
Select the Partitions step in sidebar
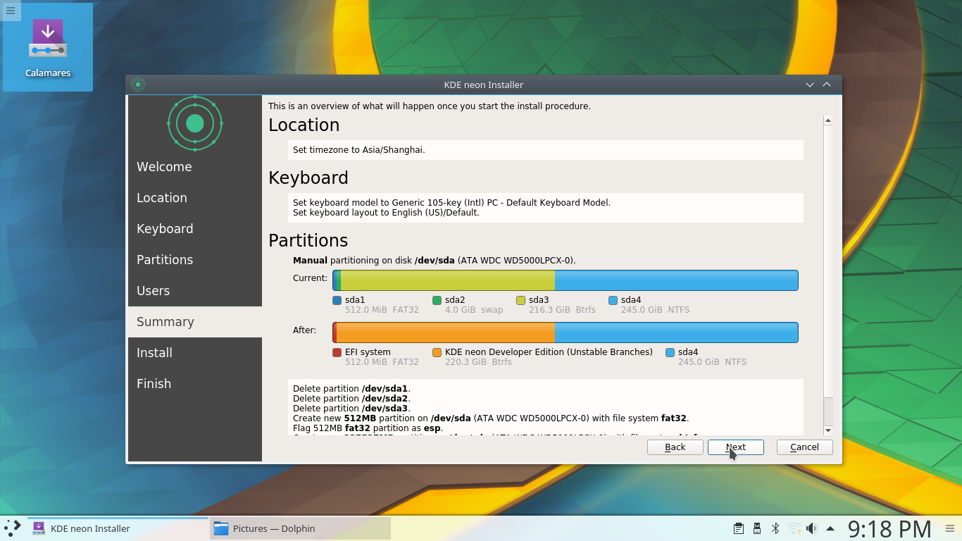click(195, 260)
